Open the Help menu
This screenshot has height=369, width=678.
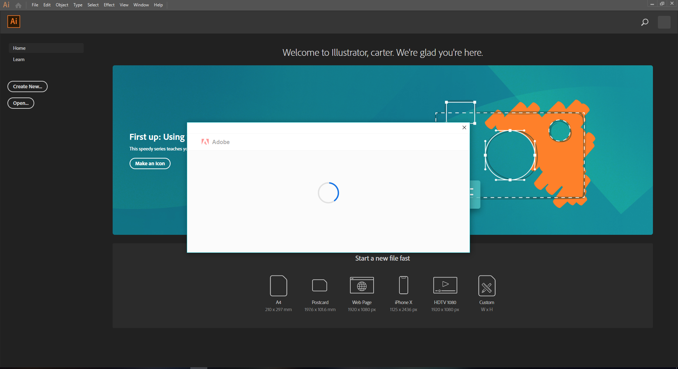pyautogui.click(x=158, y=5)
